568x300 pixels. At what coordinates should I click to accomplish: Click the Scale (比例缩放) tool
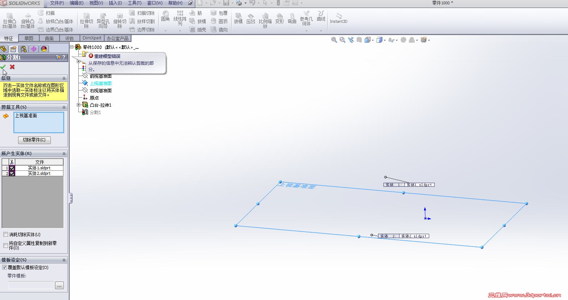point(265,21)
